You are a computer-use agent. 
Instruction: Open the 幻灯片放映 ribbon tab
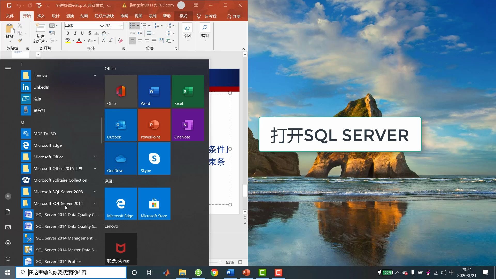click(x=104, y=16)
